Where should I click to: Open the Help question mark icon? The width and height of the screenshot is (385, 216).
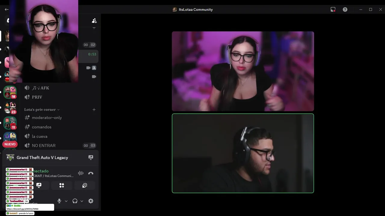point(345,9)
